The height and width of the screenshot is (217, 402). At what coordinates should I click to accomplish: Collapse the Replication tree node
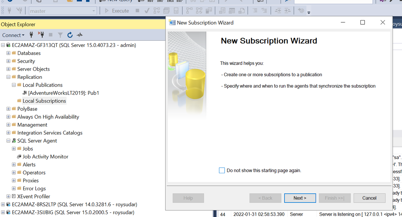point(8,77)
